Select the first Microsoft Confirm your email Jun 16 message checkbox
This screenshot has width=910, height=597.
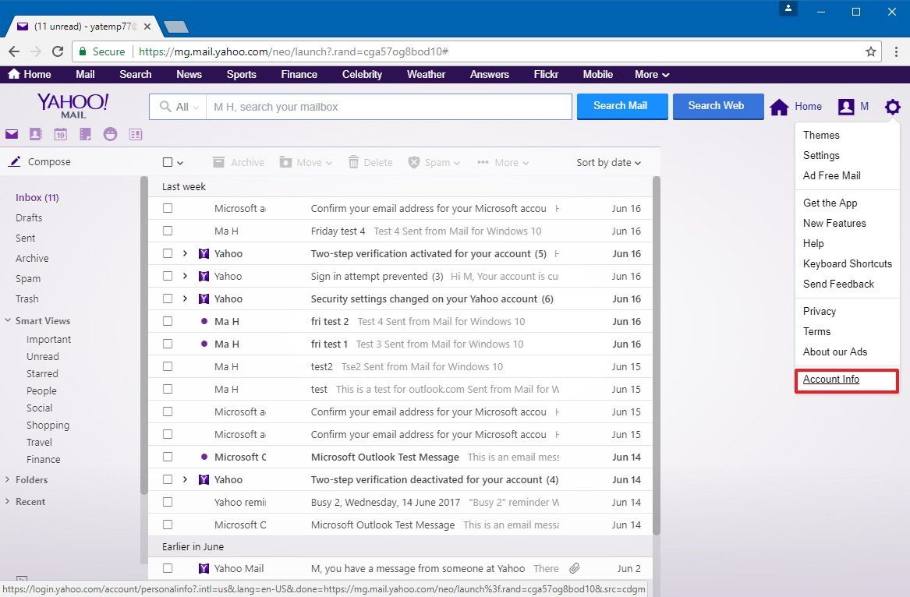click(168, 208)
